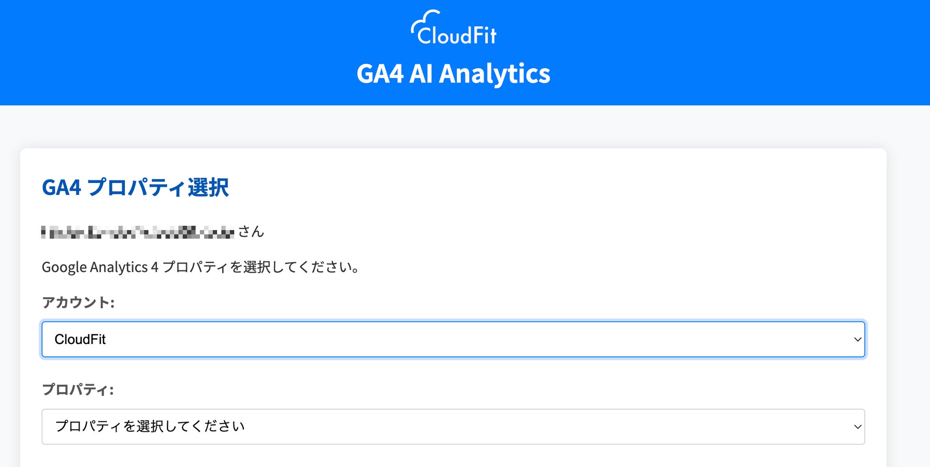The image size is (930, 467).
Task: Click the GA4 プロパティ選択 heading
Action: 135,187
